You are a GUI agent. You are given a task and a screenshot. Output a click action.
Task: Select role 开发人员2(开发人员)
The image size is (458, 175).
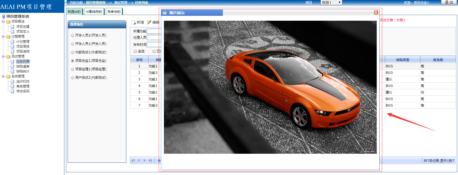pos(73,35)
